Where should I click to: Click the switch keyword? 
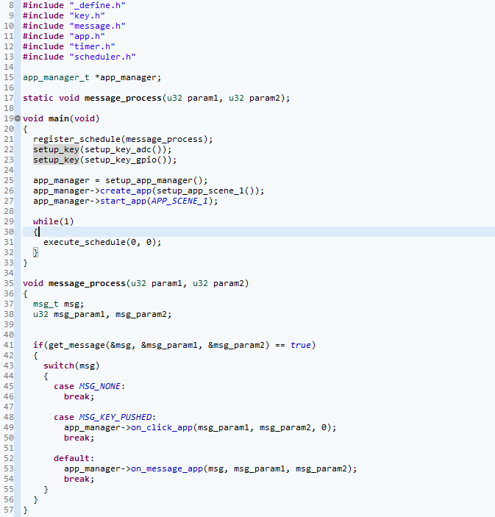click(x=59, y=366)
